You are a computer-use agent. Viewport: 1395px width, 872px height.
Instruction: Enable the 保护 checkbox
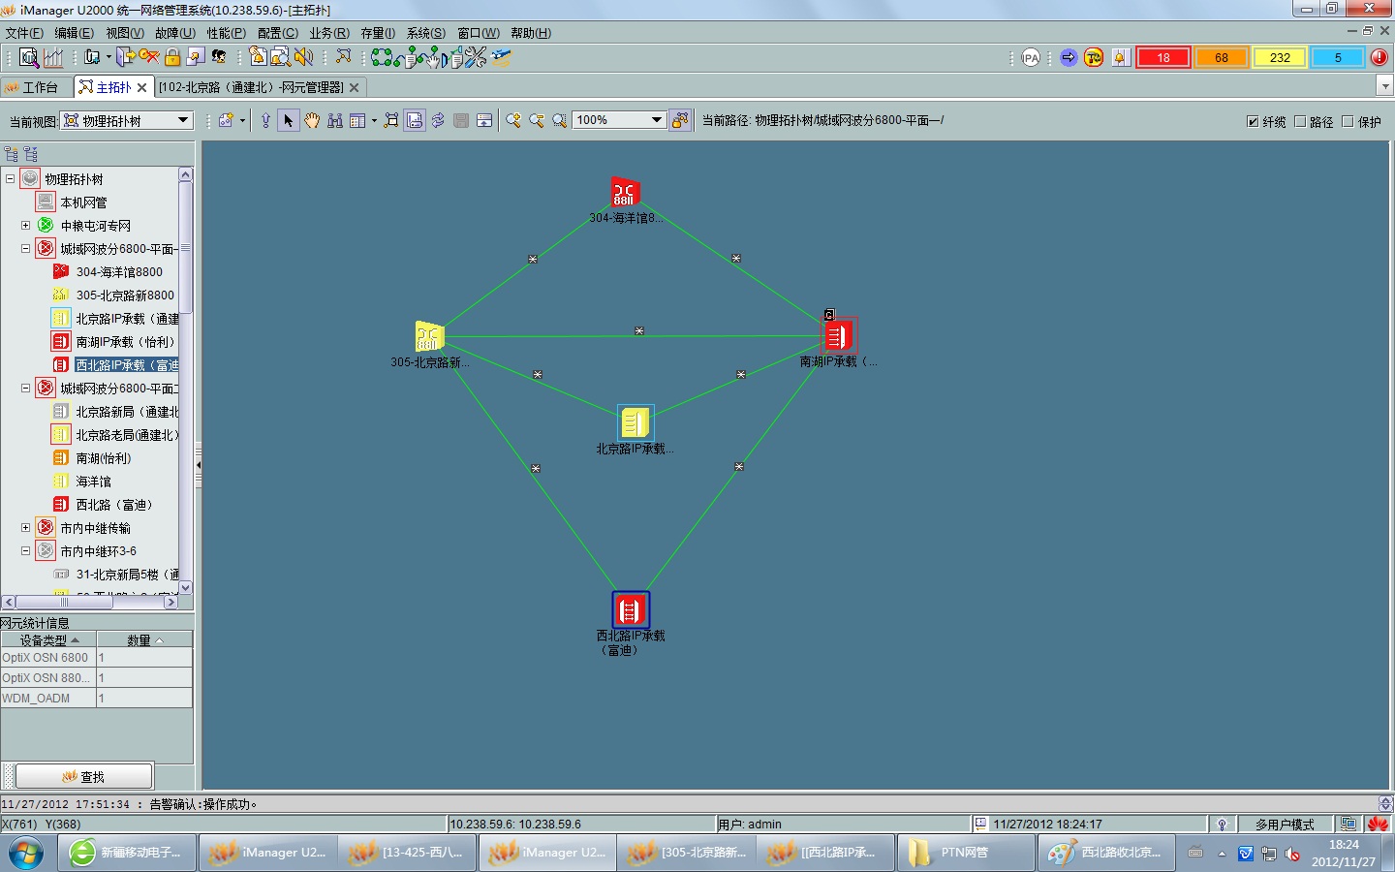pos(1348,121)
